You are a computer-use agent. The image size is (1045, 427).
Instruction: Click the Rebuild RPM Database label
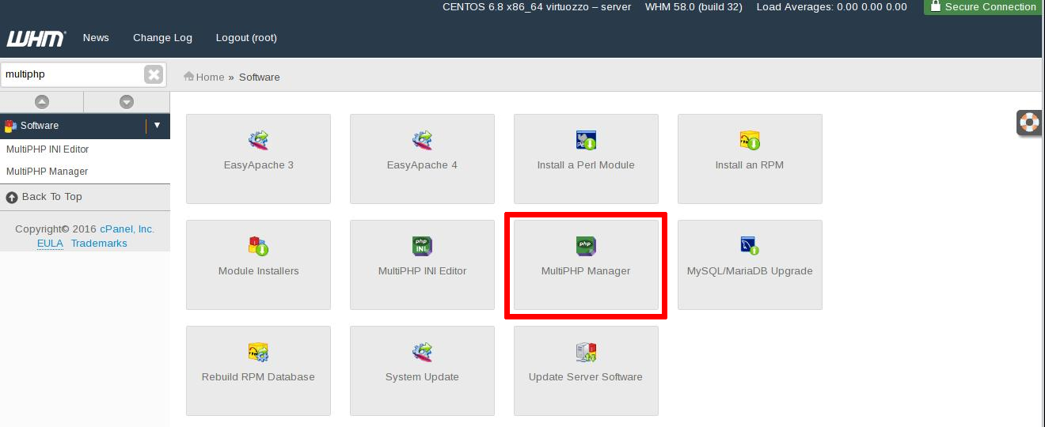(258, 377)
